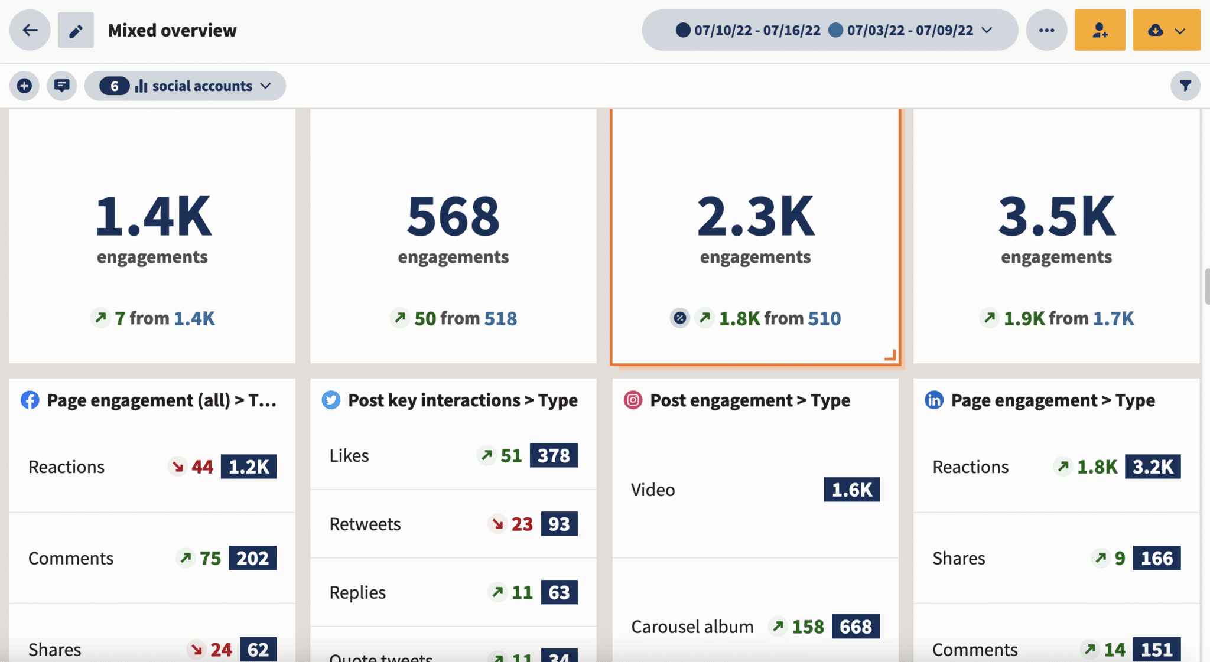The image size is (1210, 662).
Task: Select the Instagram icon on Post engagement widget
Action: click(633, 400)
